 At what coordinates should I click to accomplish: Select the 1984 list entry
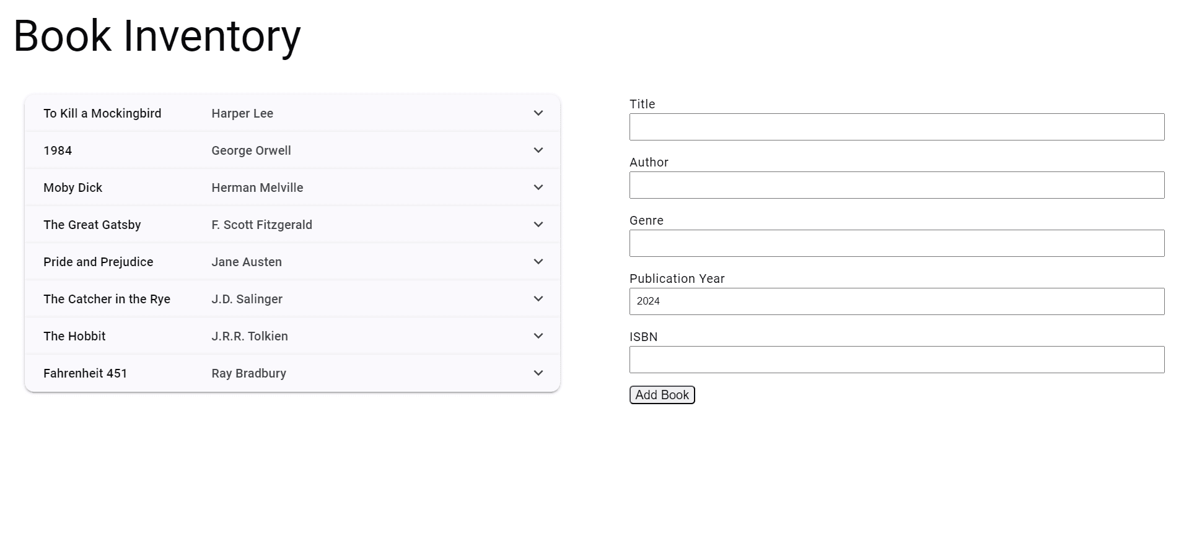click(x=57, y=150)
